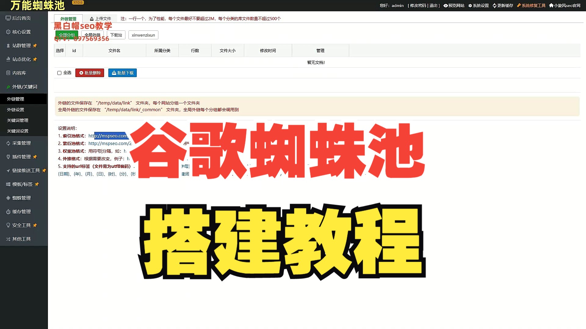The image size is (586, 329).
Task: Click the wrench icon of 系统修复工具
Action: (x=519, y=5)
